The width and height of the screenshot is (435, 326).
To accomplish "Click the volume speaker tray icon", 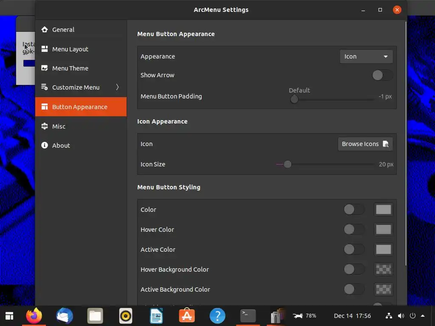I will pyautogui.click(x=401, y=316).
